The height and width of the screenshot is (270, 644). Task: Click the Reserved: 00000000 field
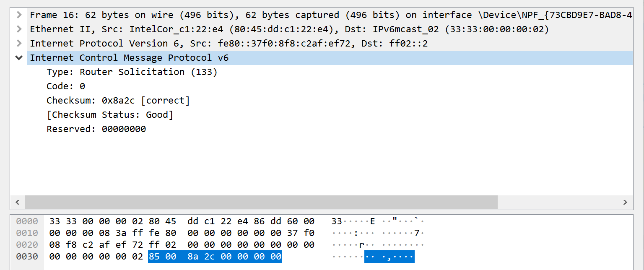[x=96, y=129]
